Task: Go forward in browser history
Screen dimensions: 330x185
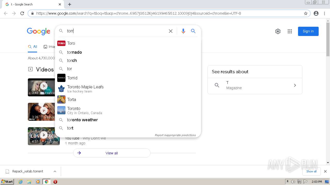Action: tap(14, 13)
